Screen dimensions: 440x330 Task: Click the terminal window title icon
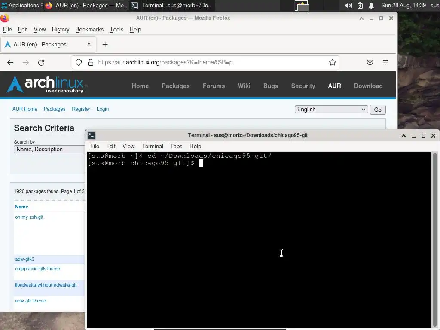[x=92, y=135]
